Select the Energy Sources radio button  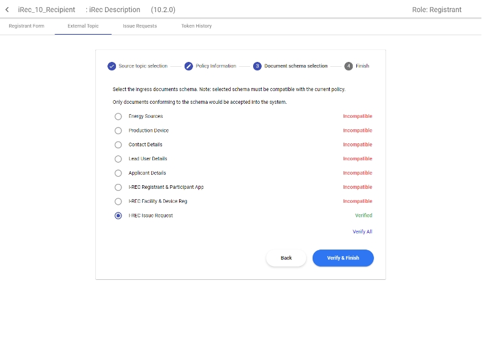point(118,117)
